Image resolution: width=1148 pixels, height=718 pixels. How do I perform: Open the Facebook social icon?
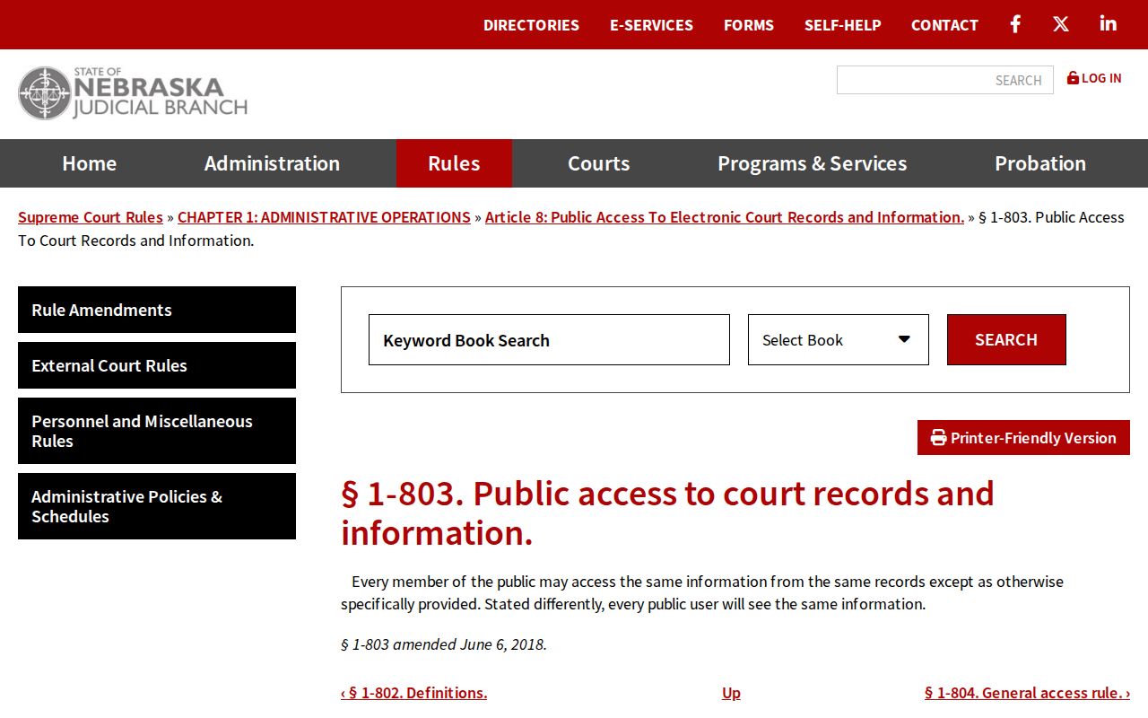pos(1015,24)
